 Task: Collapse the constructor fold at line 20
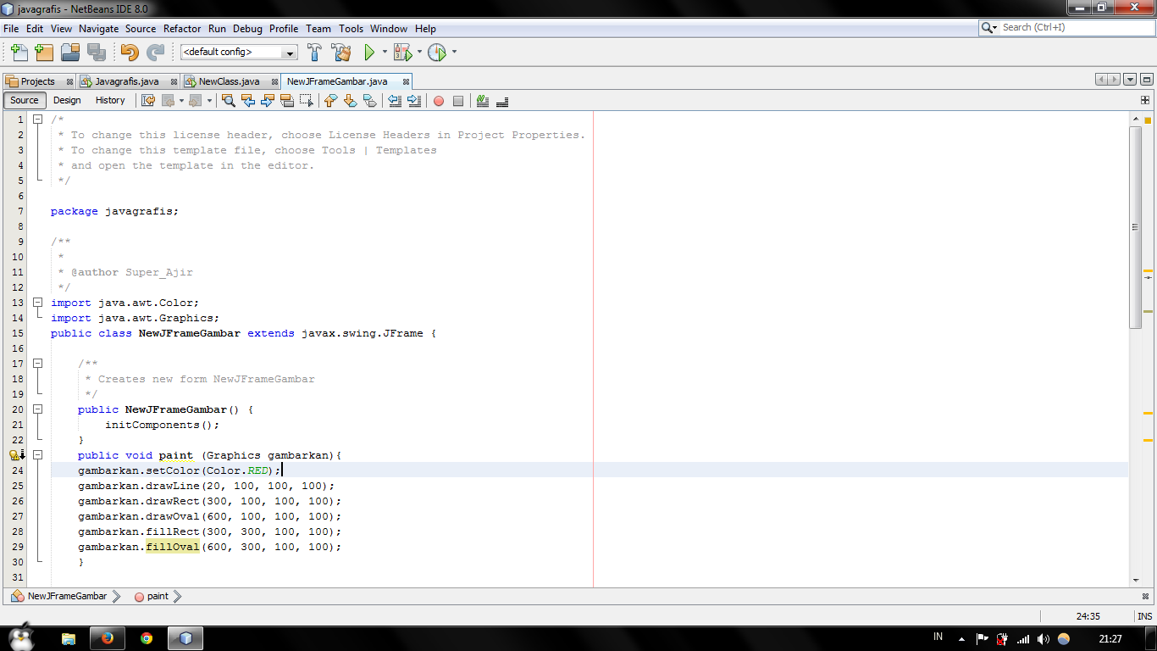tap(37, 409)
